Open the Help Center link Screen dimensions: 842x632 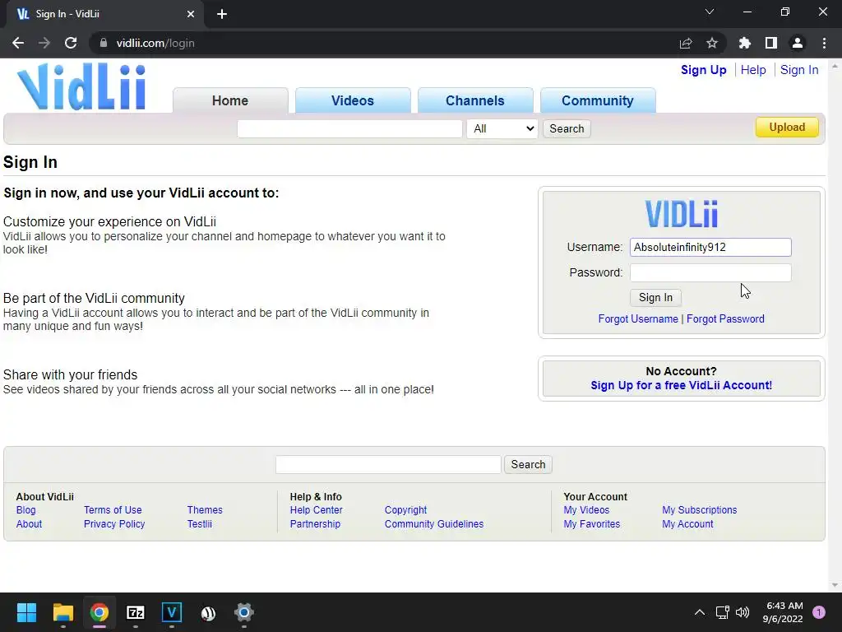317,510
